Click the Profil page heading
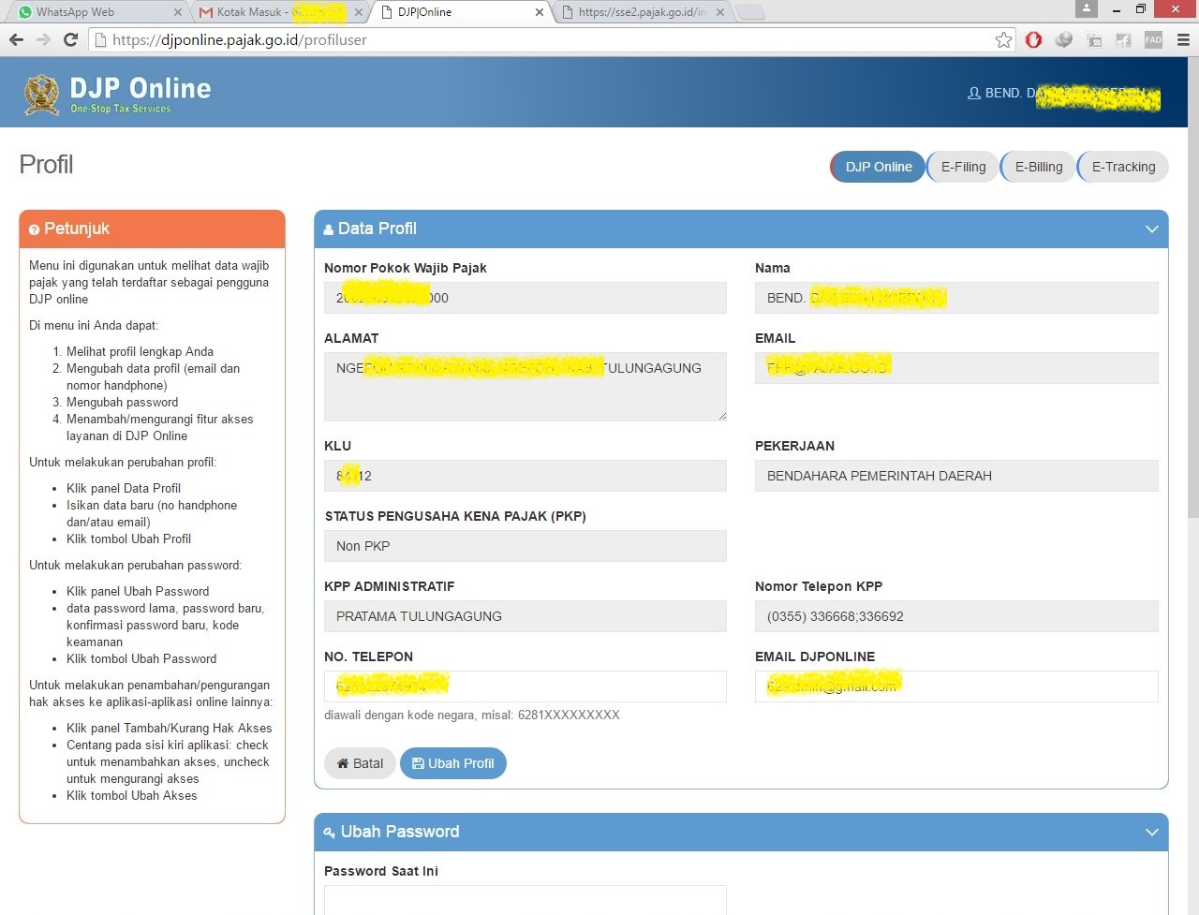The image size is (1199, 915). (x=46, y=165)
